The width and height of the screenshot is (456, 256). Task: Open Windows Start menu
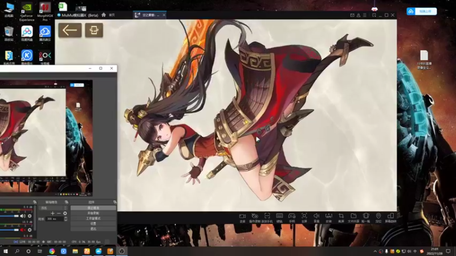pyautogui.click(x=5, y=251)
